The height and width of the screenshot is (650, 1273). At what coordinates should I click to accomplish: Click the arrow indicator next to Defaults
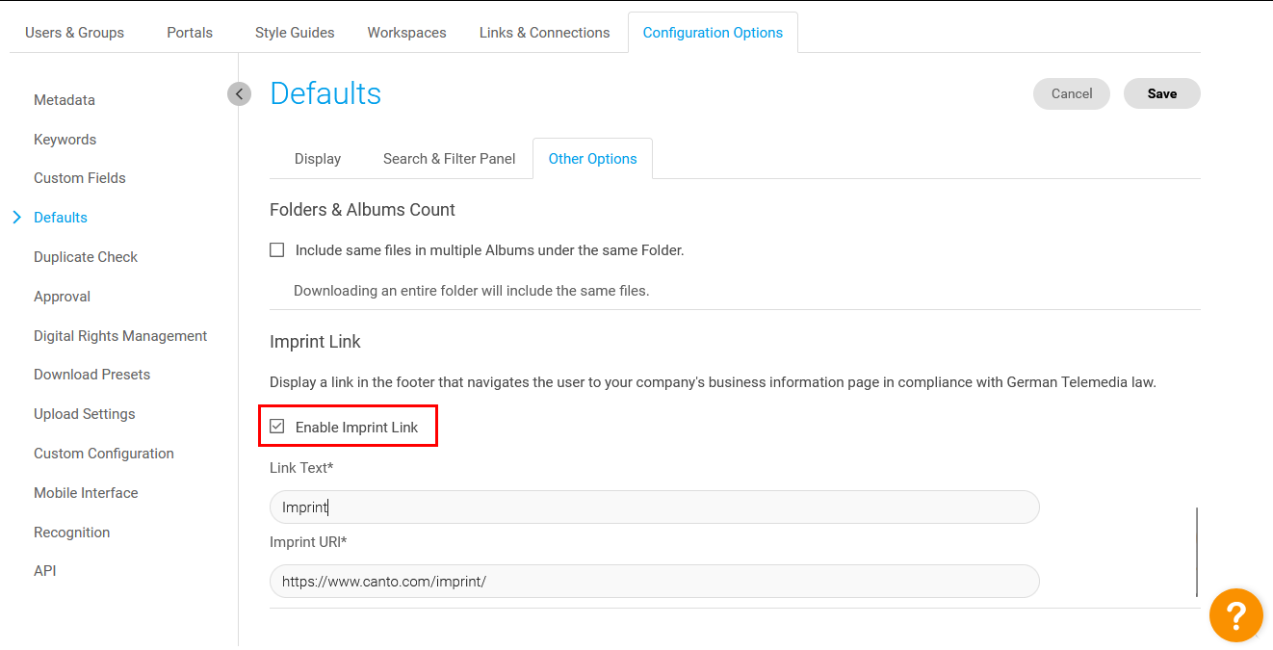[x=16, y=217]
